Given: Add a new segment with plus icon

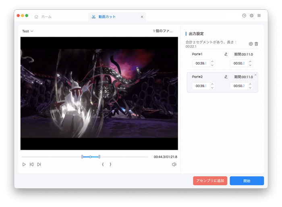Looking at the screenshot, I should (251, 44).
